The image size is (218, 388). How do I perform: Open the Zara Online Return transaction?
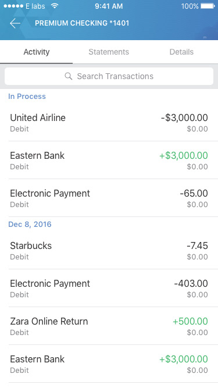(109, 326)
